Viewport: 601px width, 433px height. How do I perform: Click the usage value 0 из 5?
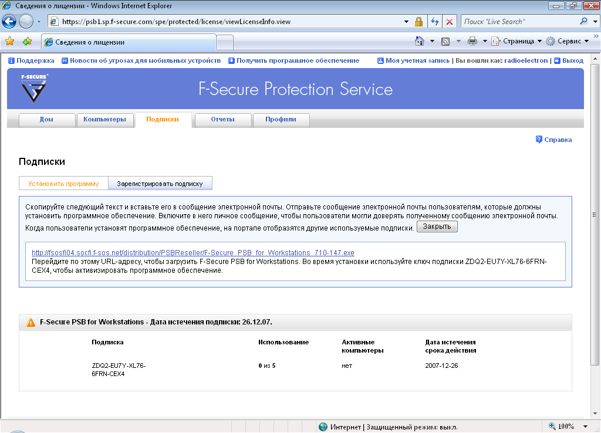coord(267,366)
